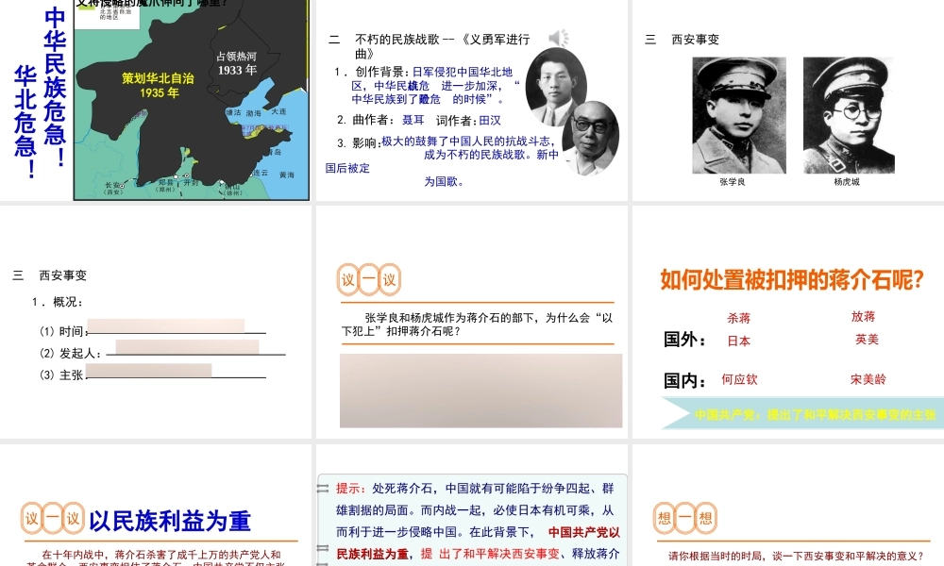
Task: Select the upper oval portrait of the young composer
Action: (x=556, y=87)
